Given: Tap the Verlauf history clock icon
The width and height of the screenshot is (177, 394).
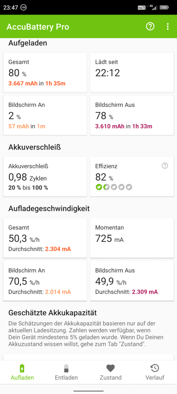Looking at the screenshot, I should (x=155, y=368).
